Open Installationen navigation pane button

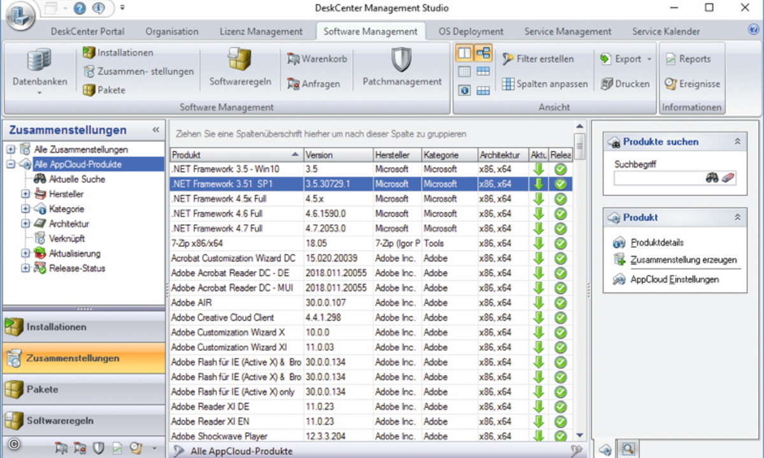click(84, 327)
